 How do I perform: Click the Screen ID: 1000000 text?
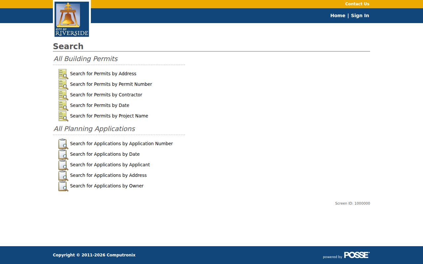[x=353, y=203]
